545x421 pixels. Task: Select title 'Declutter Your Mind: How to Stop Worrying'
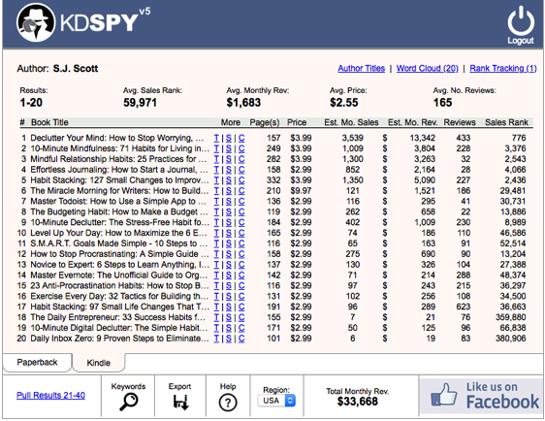(x=116, y=138)
